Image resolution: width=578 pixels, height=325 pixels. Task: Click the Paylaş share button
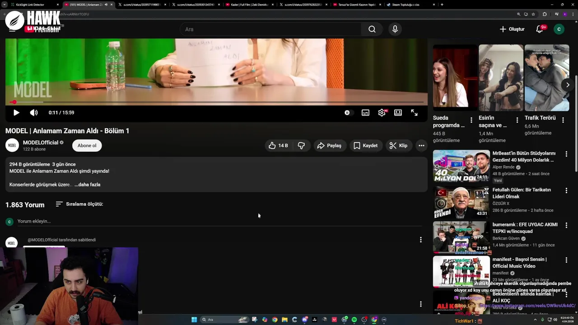point(329,145)
